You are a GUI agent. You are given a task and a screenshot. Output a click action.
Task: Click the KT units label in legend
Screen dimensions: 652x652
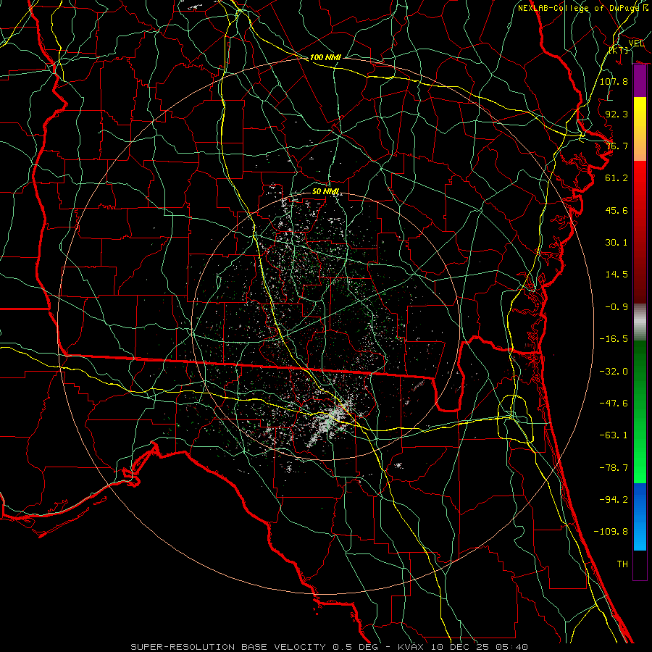(x=619, y=50)
